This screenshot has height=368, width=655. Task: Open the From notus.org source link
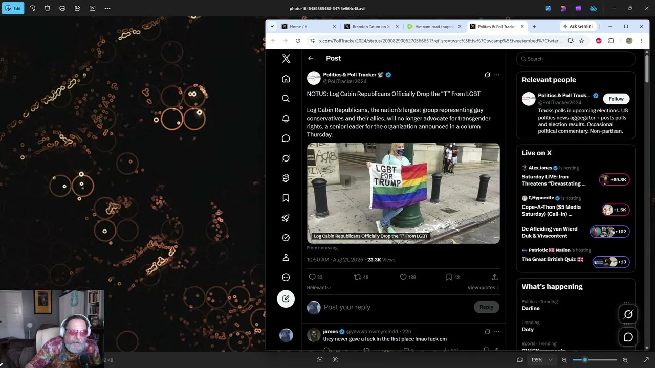pos(322,248)
